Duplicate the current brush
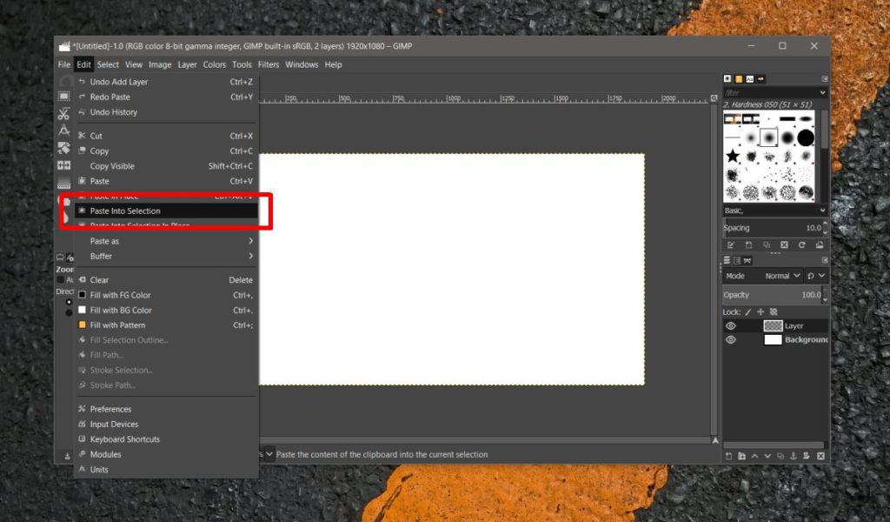 [767, 245]
